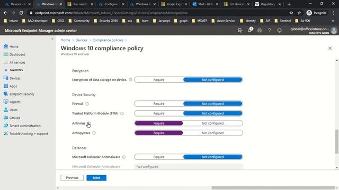Viewport: 339px width, 190px height.
Task: Open a new browser tab
Action: coord(289,4)
